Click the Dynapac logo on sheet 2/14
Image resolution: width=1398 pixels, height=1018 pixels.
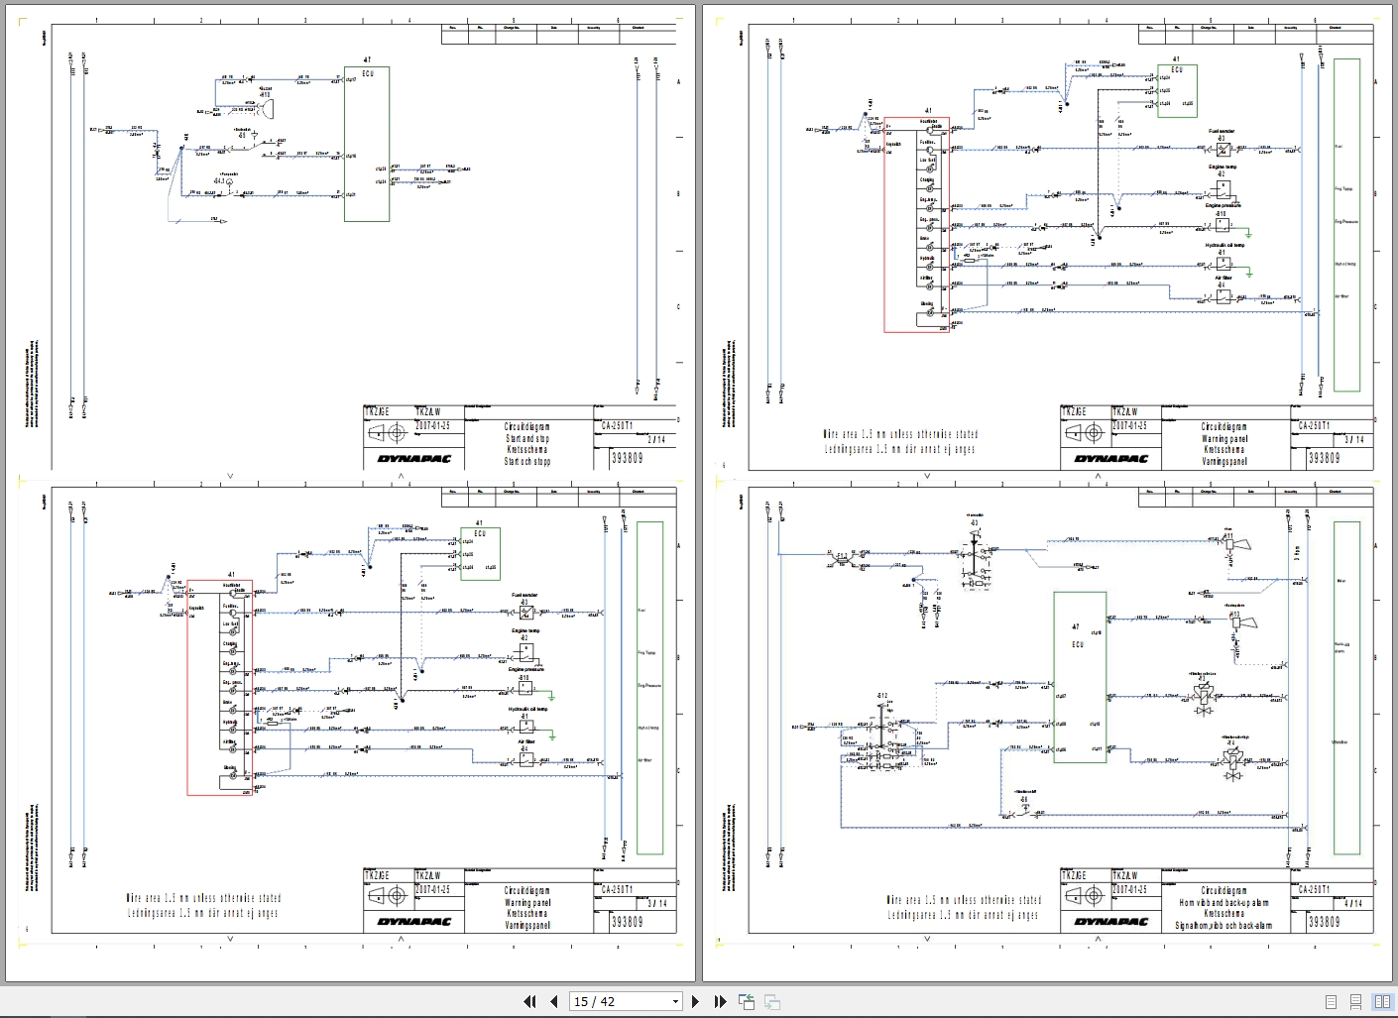(413, 458)
